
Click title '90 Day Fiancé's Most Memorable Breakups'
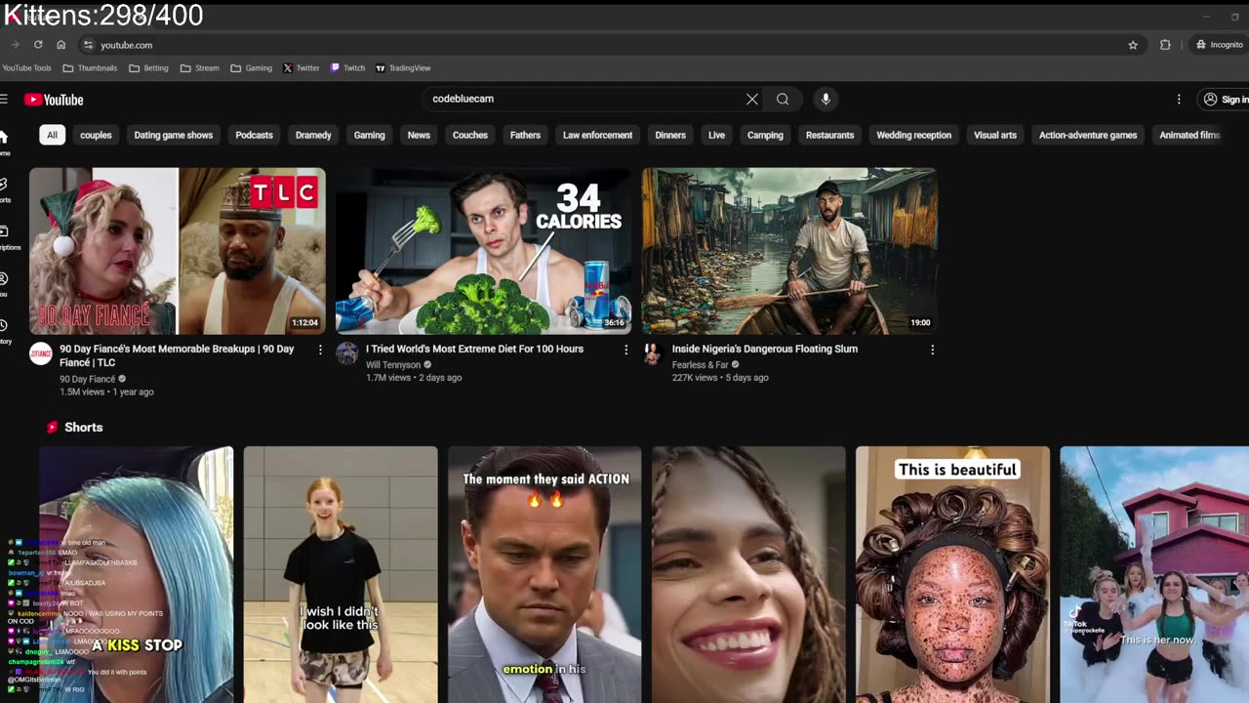click(x=177, y=355)
